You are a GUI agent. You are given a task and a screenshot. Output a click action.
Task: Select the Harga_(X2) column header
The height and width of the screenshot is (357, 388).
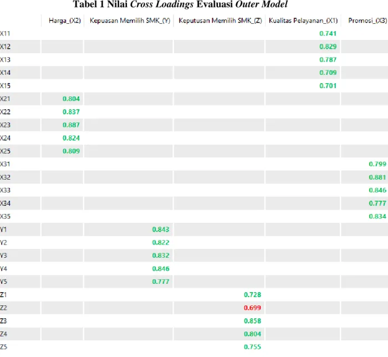pyautogui.click(x=65, y=21)
